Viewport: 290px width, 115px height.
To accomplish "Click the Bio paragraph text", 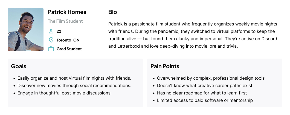I will (193, 35).
